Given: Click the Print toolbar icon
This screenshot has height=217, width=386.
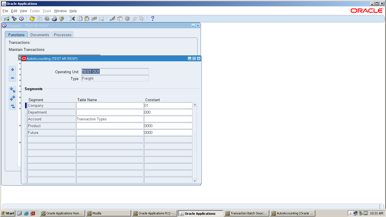Looking at the screenshot, I should click(x=54, y=19).
